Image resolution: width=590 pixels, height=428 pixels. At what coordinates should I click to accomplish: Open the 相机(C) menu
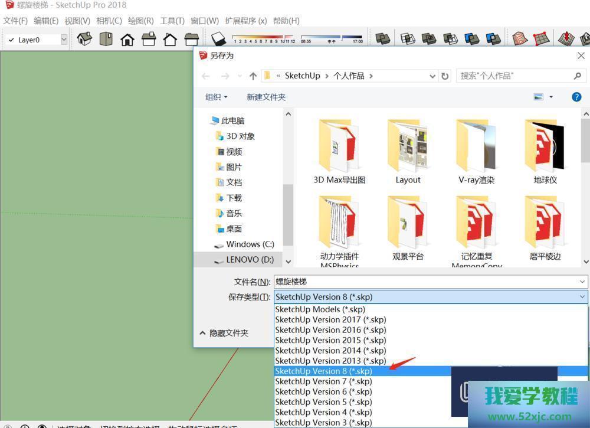[109, 21]
